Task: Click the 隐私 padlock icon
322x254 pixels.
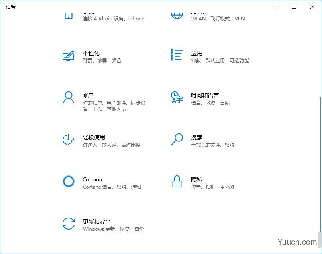Action: [177, 181]
